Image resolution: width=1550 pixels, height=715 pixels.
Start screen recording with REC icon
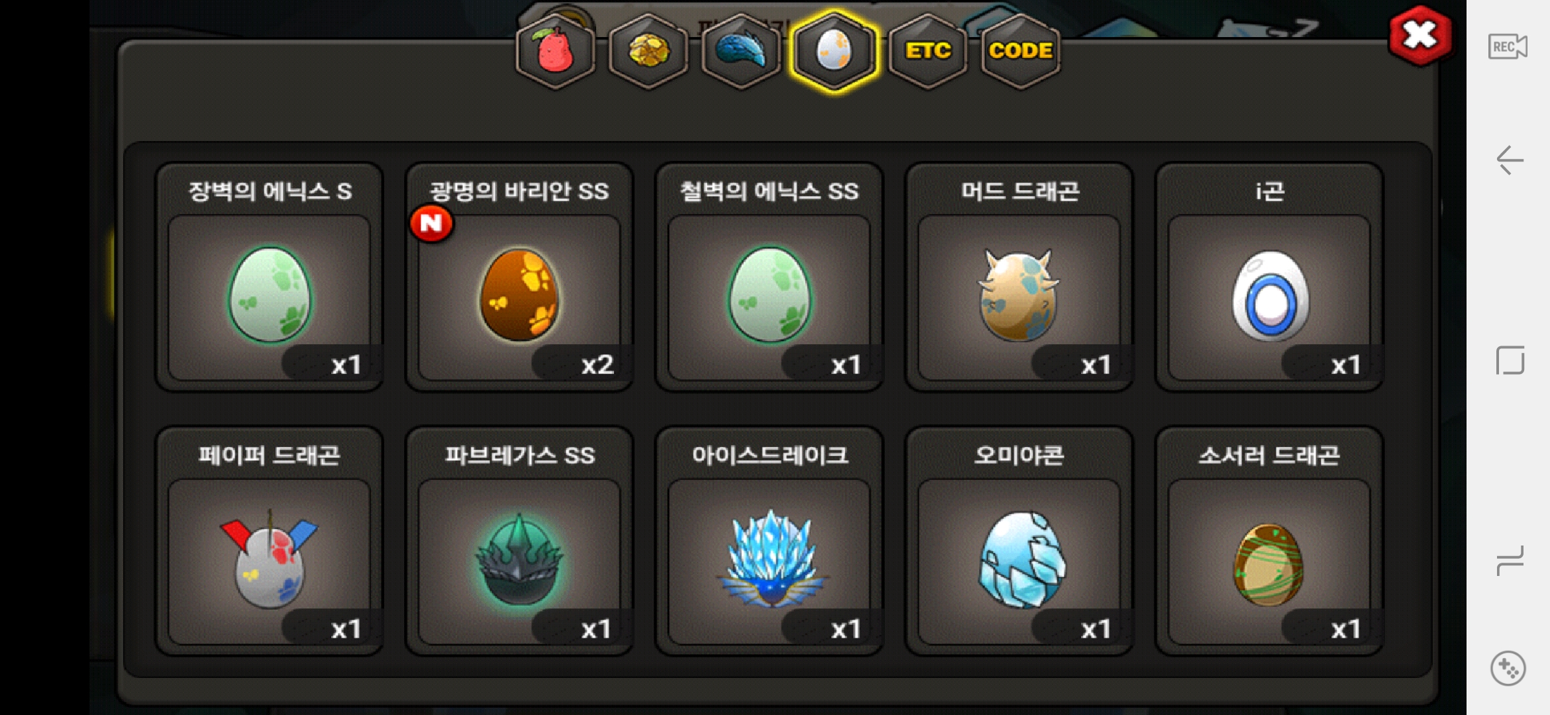1508,46
